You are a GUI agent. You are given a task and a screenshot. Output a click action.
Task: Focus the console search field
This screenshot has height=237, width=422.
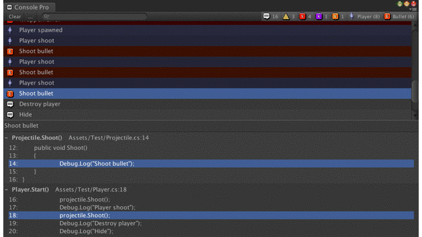pyautogui.click(x=94, y=16)
